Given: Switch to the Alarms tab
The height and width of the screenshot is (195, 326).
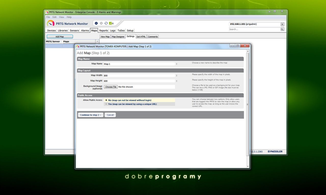Looking at the screenshot, I should point(85,31).
